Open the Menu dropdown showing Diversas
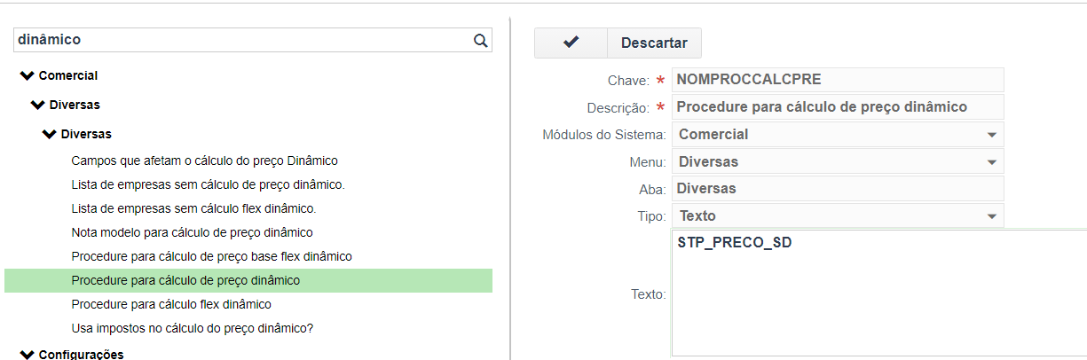The image size is (1087, 360). [x=991, y=162]
